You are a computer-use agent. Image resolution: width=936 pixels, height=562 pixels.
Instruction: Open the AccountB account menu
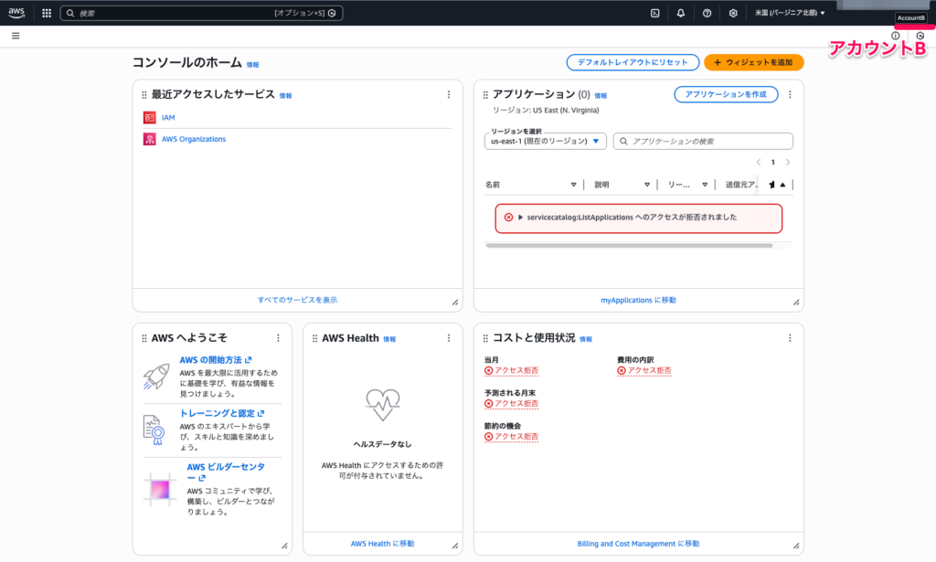coord(911,18)
